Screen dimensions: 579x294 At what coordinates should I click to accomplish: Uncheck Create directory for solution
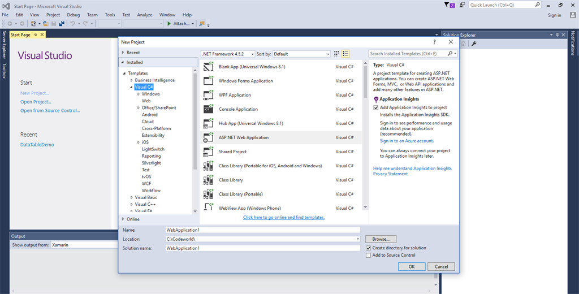click(x=369, y=248)
